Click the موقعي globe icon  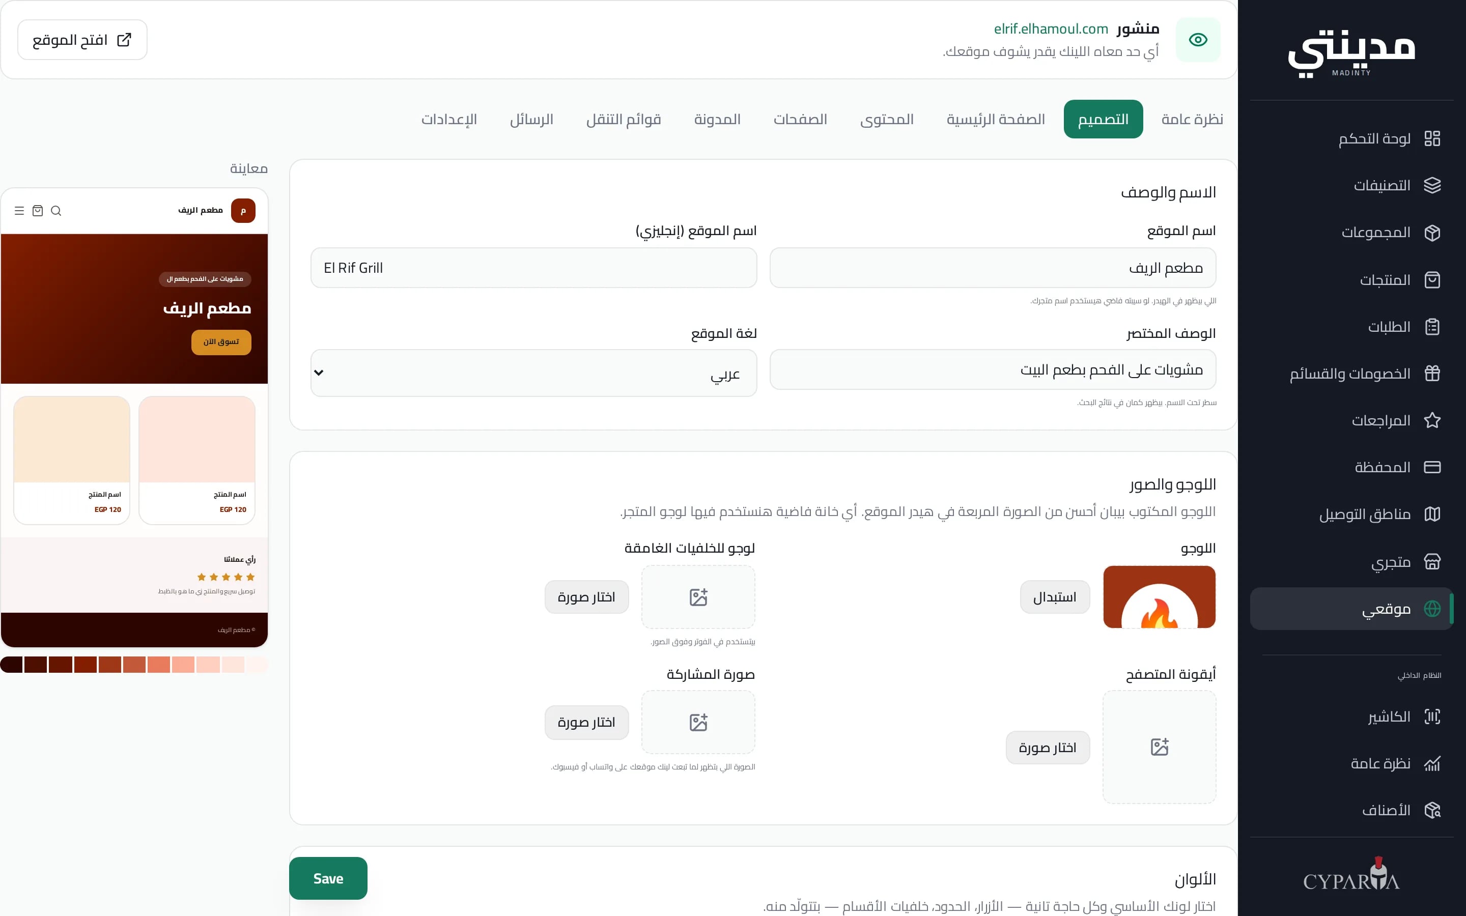(x=1432, y=609)
